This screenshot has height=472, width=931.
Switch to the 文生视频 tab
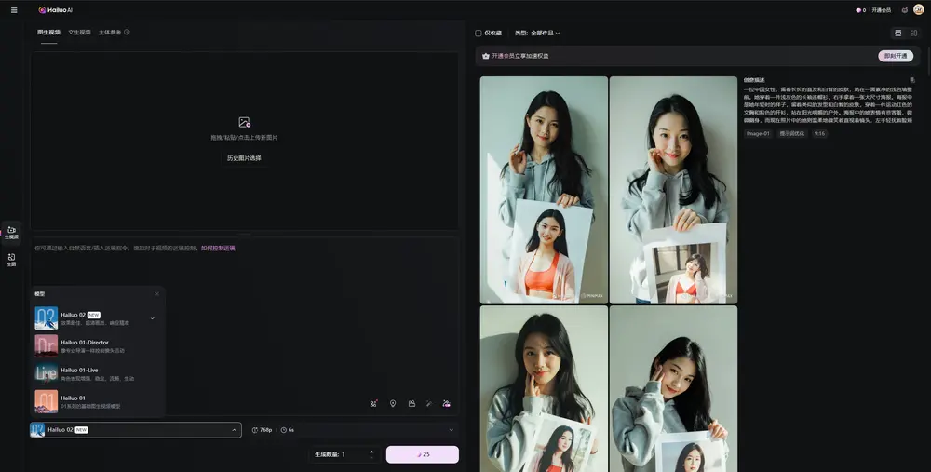click(x=79, y=32)
